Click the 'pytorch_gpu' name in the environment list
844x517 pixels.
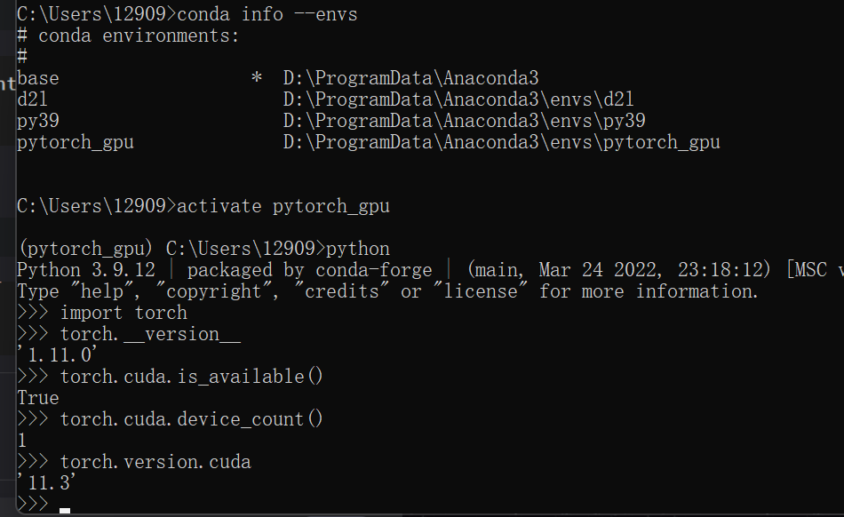pos(76,142)
